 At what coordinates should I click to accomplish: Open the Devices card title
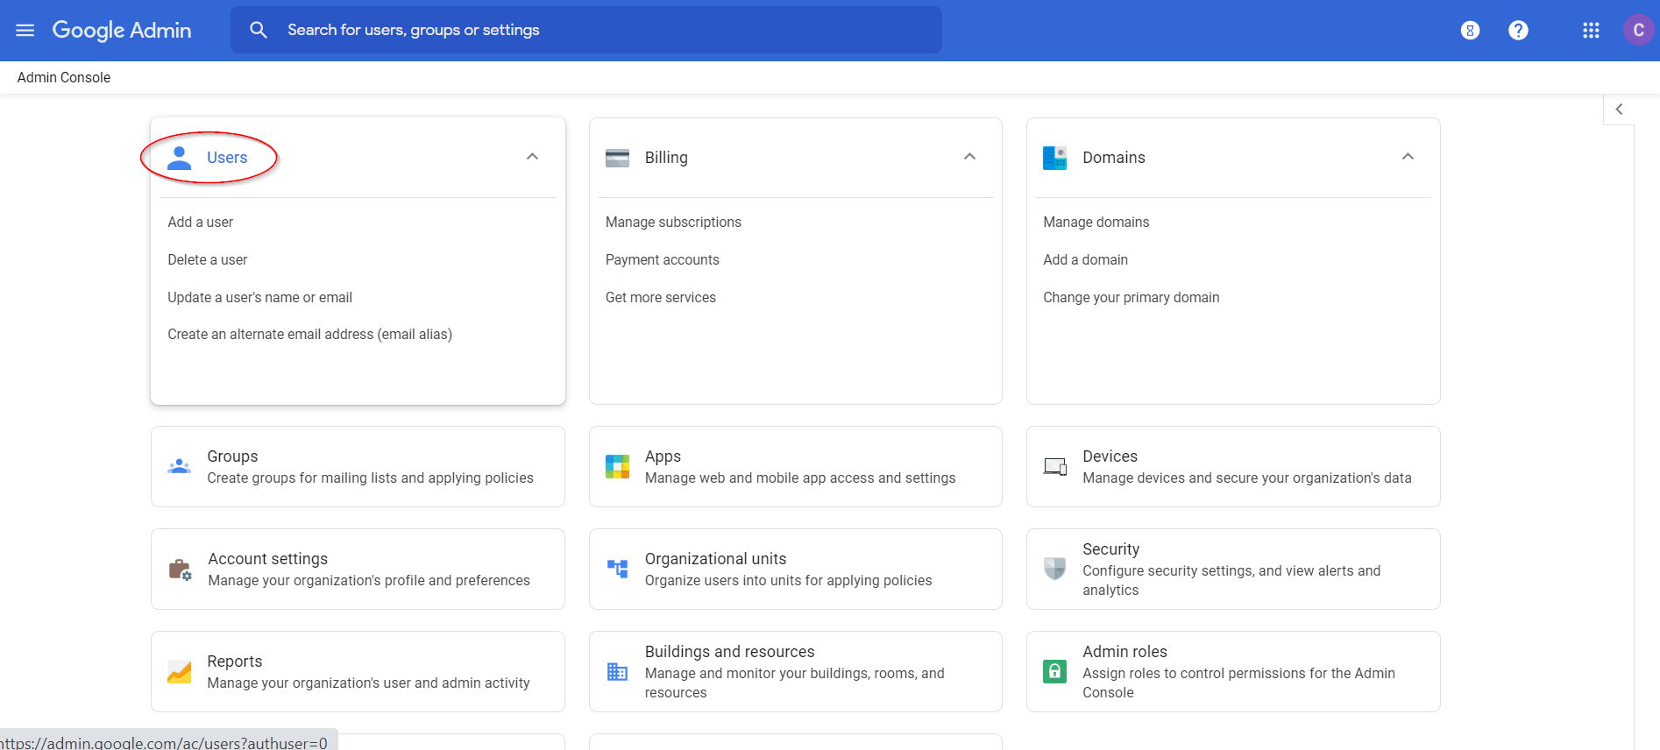(1110, 456)
